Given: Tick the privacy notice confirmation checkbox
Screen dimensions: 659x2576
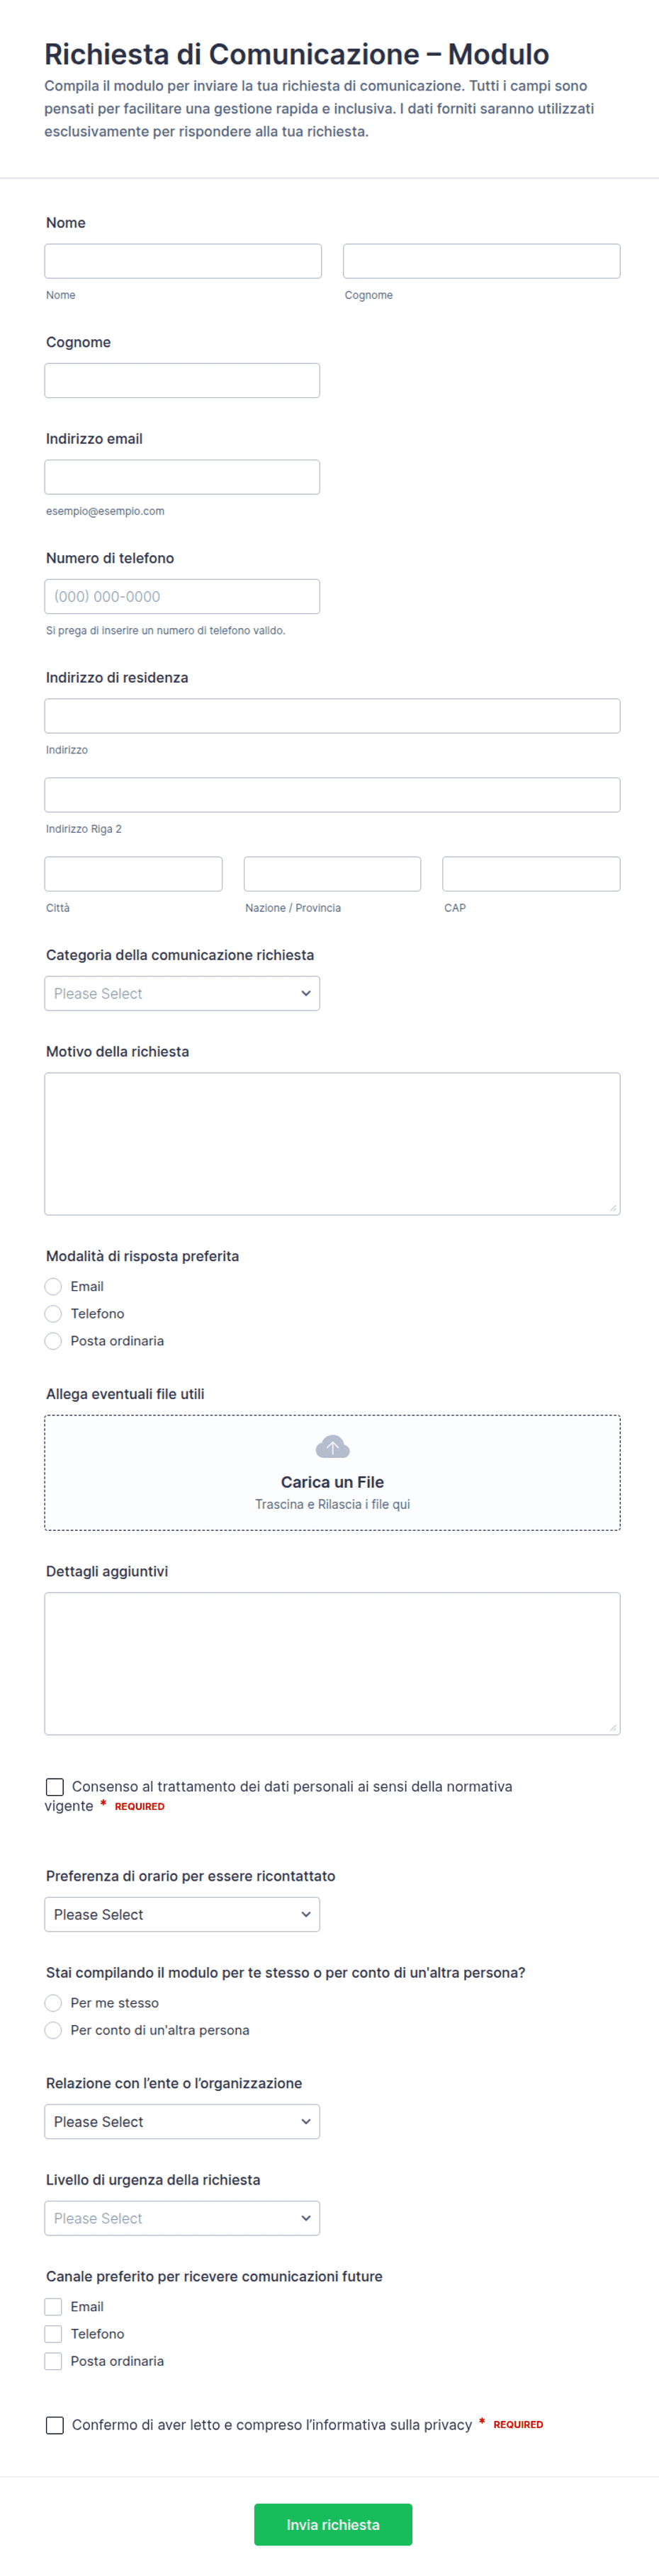Looking at the screenshot, I should 55,2424.
